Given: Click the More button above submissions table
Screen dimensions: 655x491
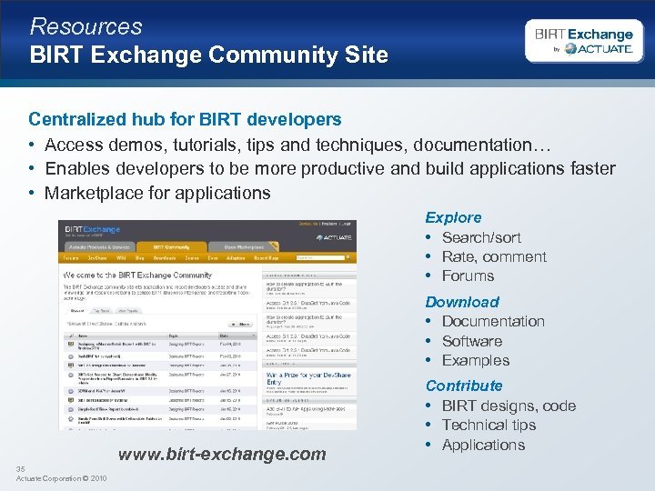Looking at the screenshot, I should pyautogui.click(x=240, y=324).
